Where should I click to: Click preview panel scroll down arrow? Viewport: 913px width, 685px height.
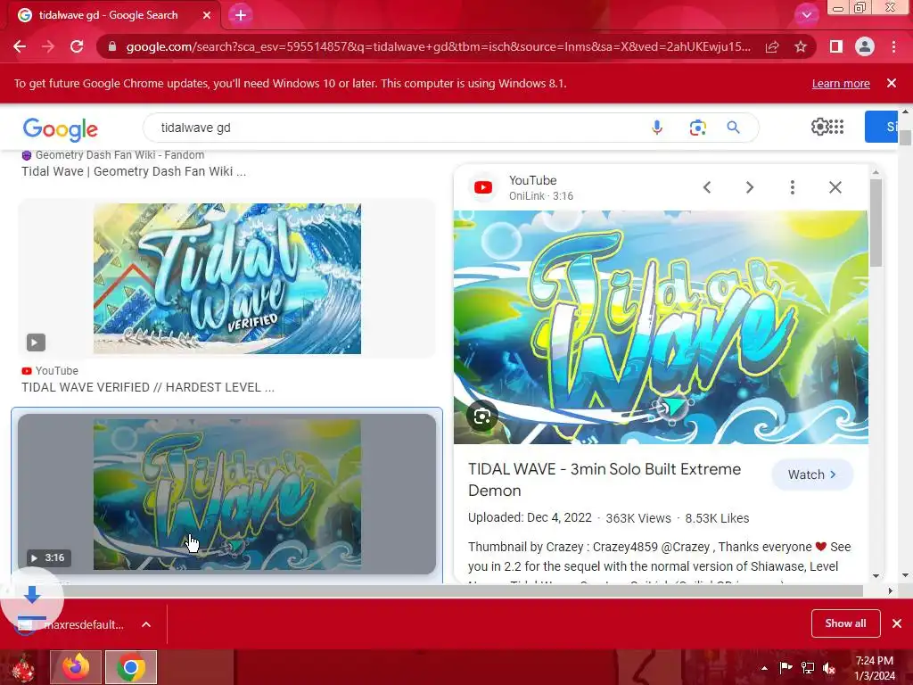(x=876, y=576)
